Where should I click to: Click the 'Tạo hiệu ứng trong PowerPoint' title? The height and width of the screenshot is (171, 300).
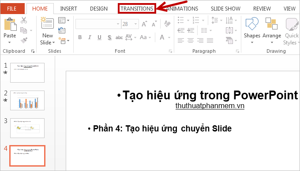(210, 95)
